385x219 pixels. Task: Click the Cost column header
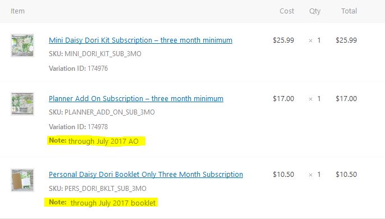click(x=287, y=11)
